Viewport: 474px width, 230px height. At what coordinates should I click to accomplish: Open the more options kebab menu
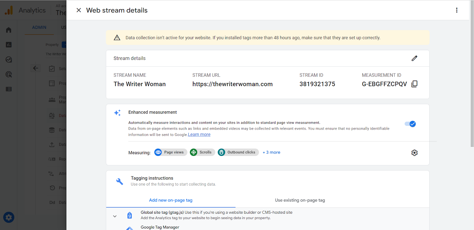click(x=457, y=10)
